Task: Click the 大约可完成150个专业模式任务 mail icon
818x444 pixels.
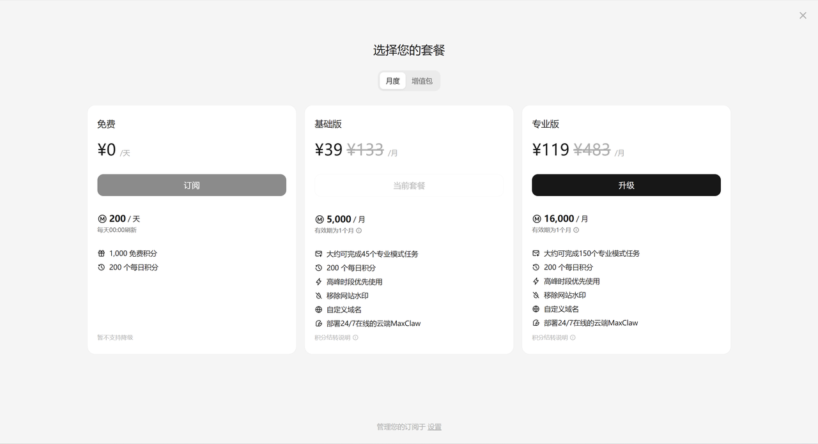Action: [x=536, y=254]
